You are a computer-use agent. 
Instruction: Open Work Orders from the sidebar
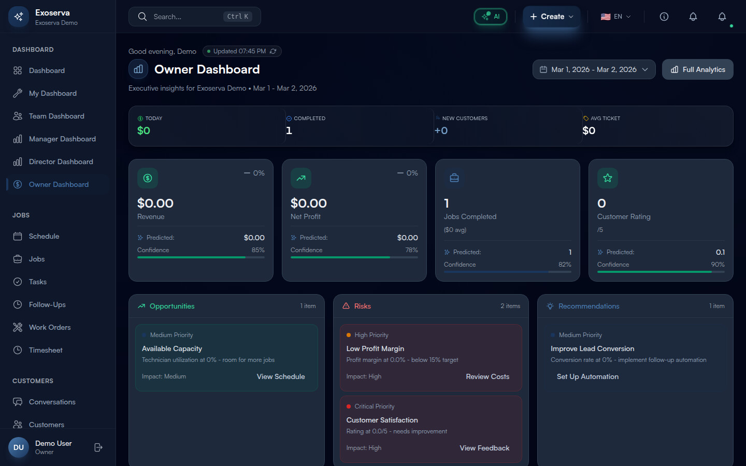coord(50,327)
